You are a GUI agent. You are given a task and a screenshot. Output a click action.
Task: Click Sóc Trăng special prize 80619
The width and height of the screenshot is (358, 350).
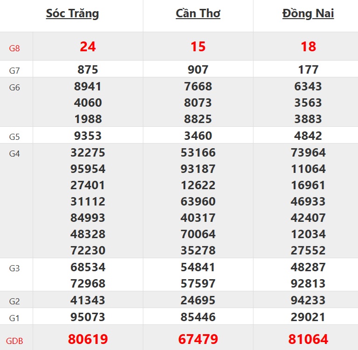88,339
